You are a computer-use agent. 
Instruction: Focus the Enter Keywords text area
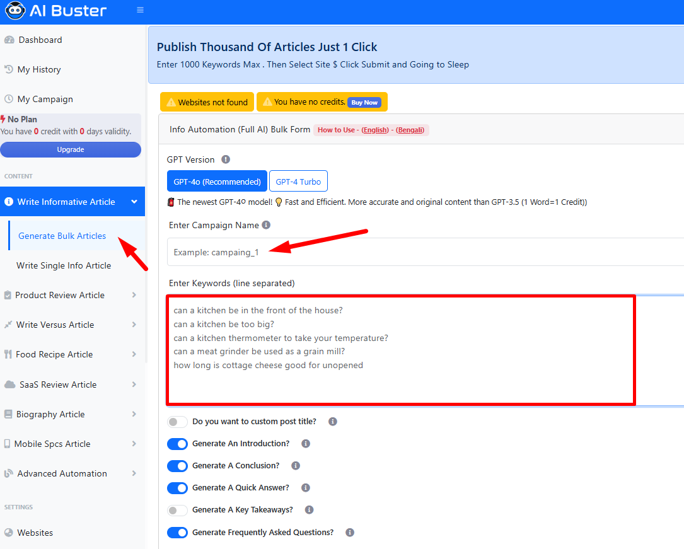click(x=426, y=350)
